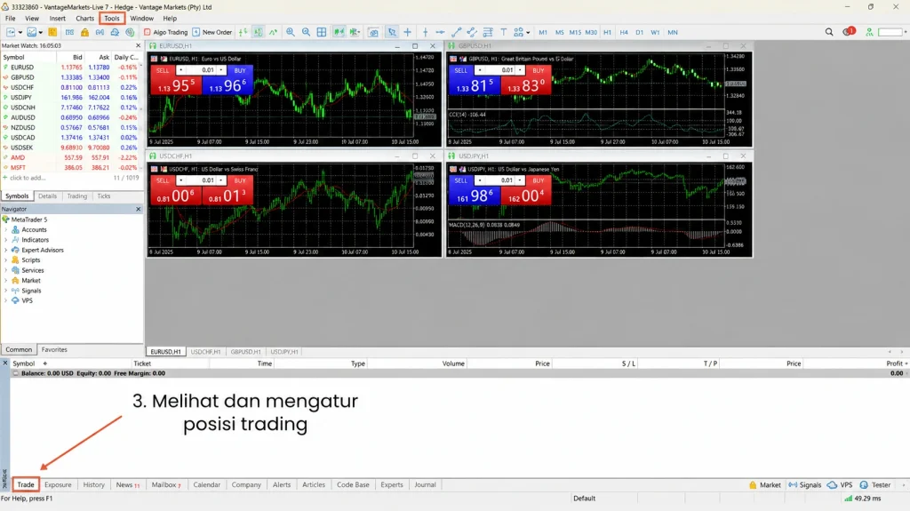Select the D1 timeframe
Screen dimensions: 910x511
(640, 33)
